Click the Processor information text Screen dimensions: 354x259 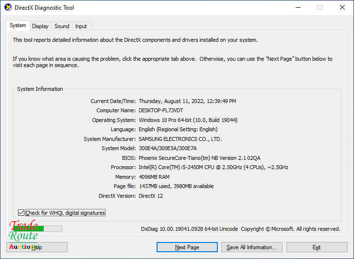(x=213, y=168)
